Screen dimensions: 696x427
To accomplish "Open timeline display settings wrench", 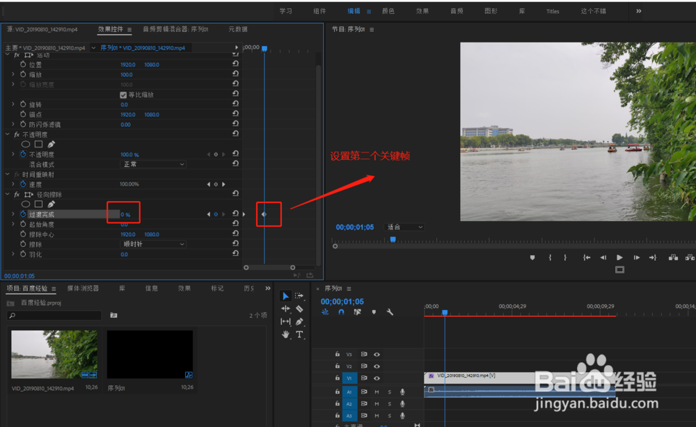I will (x=390, y=312).
